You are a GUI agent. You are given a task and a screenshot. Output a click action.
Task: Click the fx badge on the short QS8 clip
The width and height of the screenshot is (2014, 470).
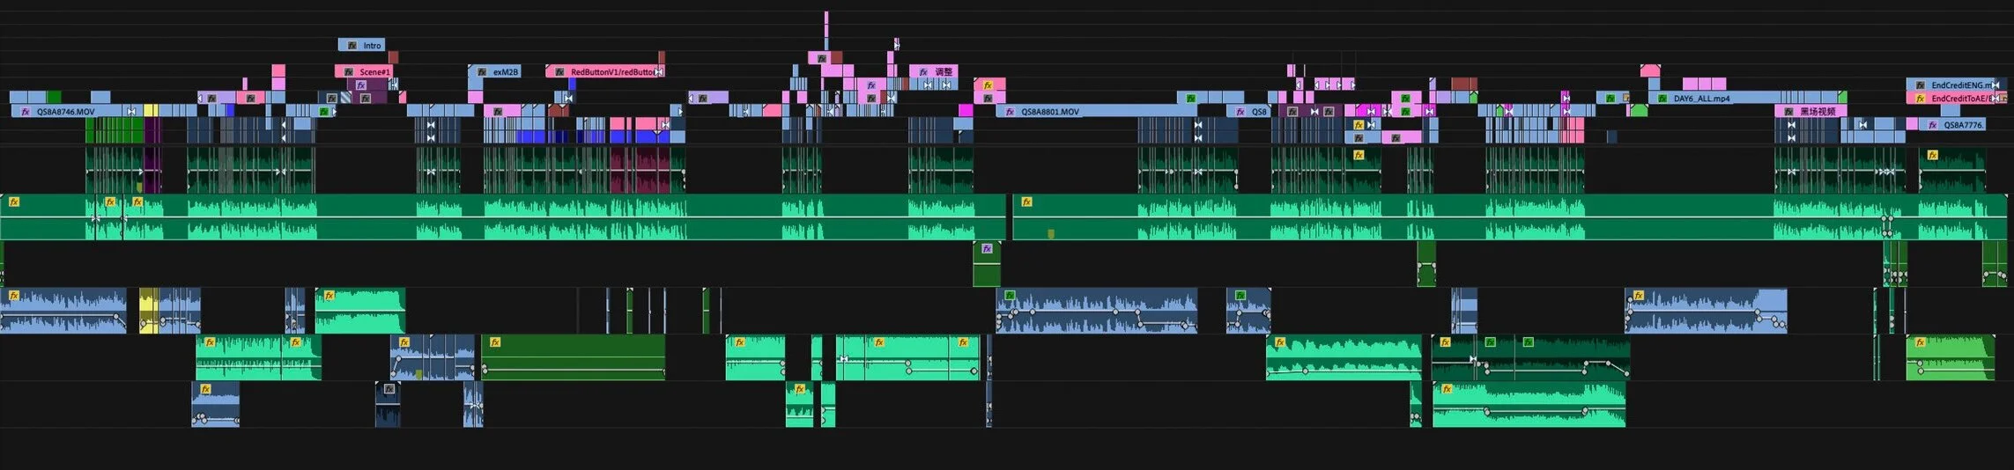click(x=1241, y=112)
